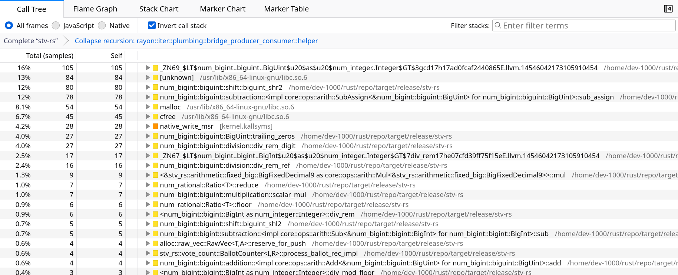This screenshot has height=275, width=678.
Task: Click the yellow category icon next to malloc
Action: click(x=155, y=107)
